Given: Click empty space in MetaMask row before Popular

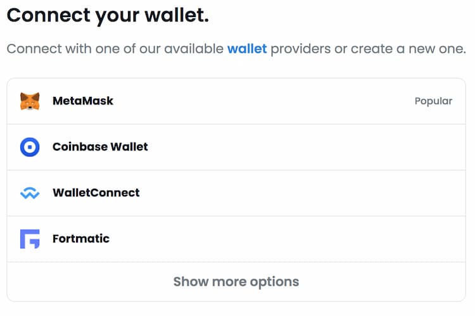Looking at the screenshot, I should click(x=263, y=101).
